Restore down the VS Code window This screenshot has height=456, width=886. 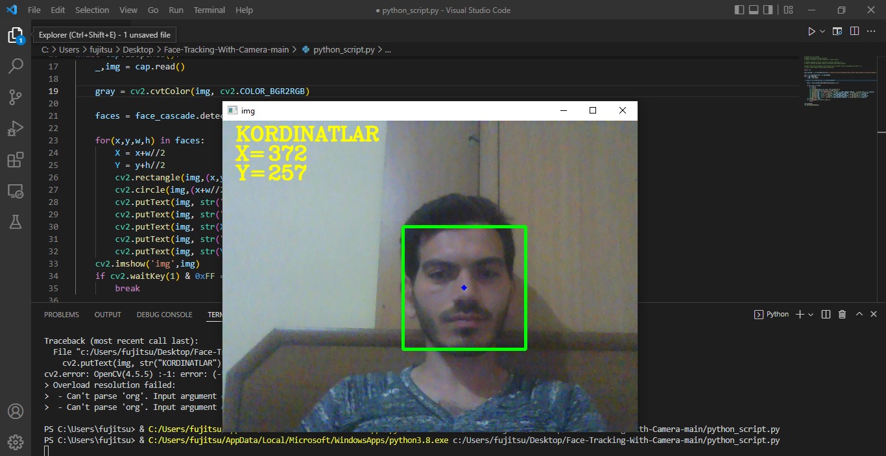(841, 10)
